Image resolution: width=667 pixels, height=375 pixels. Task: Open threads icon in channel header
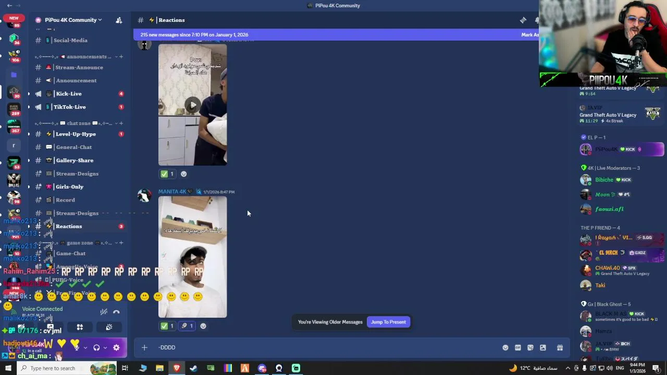point(523,20)
